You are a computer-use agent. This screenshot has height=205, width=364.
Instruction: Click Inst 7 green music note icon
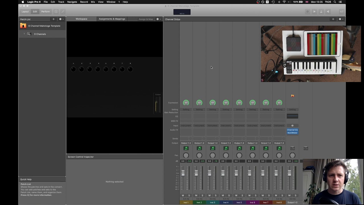(x=266, y=148)
